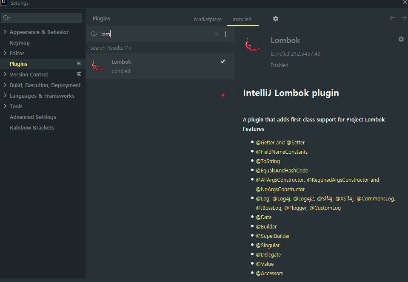
Task: Click the Lombok chili icon in results
Action: [x=98, y=65]
